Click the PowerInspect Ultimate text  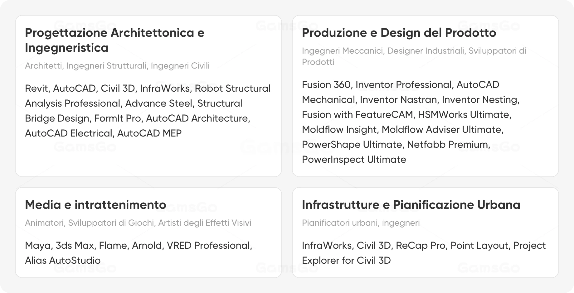354,160
